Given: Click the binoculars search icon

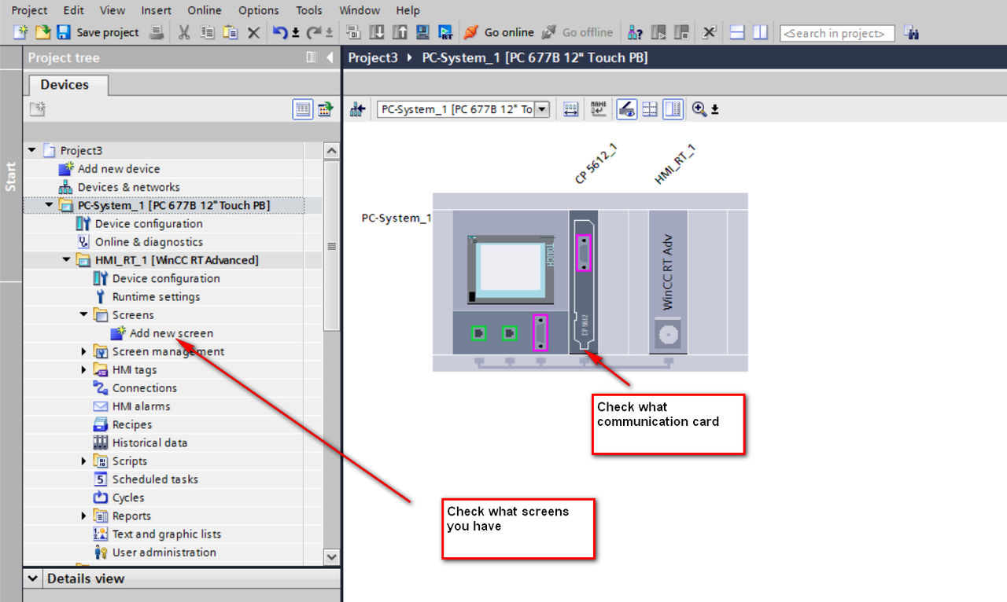Looking at the screenshot, I should (911, 32).
